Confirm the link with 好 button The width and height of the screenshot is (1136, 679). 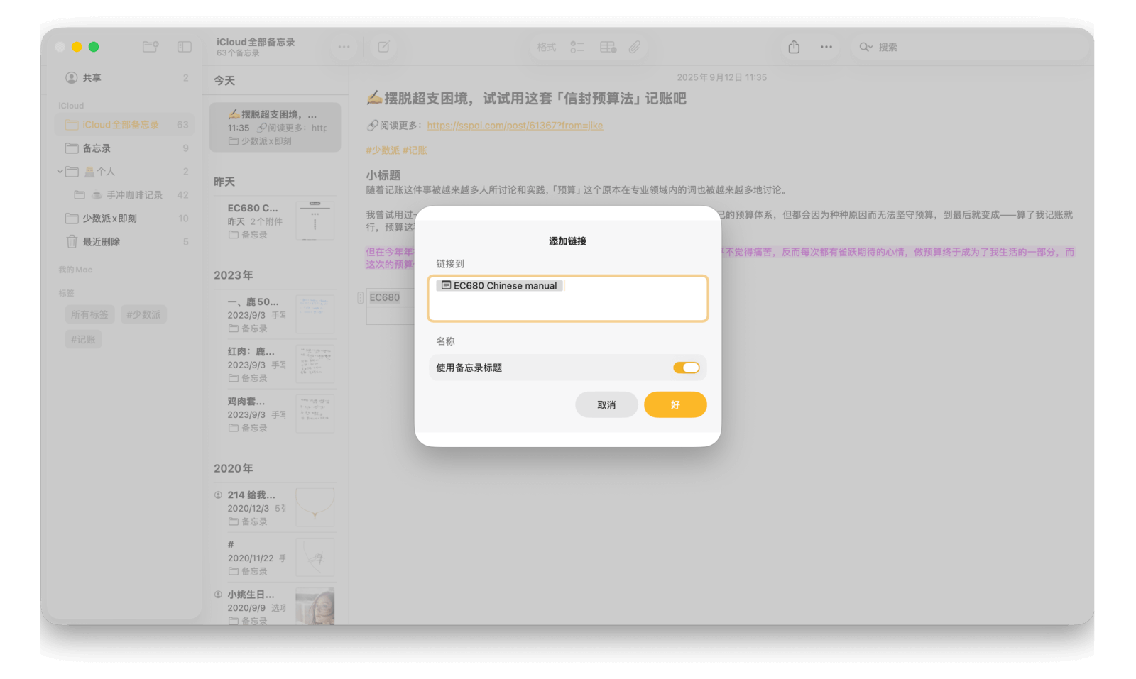coord(674,404)
